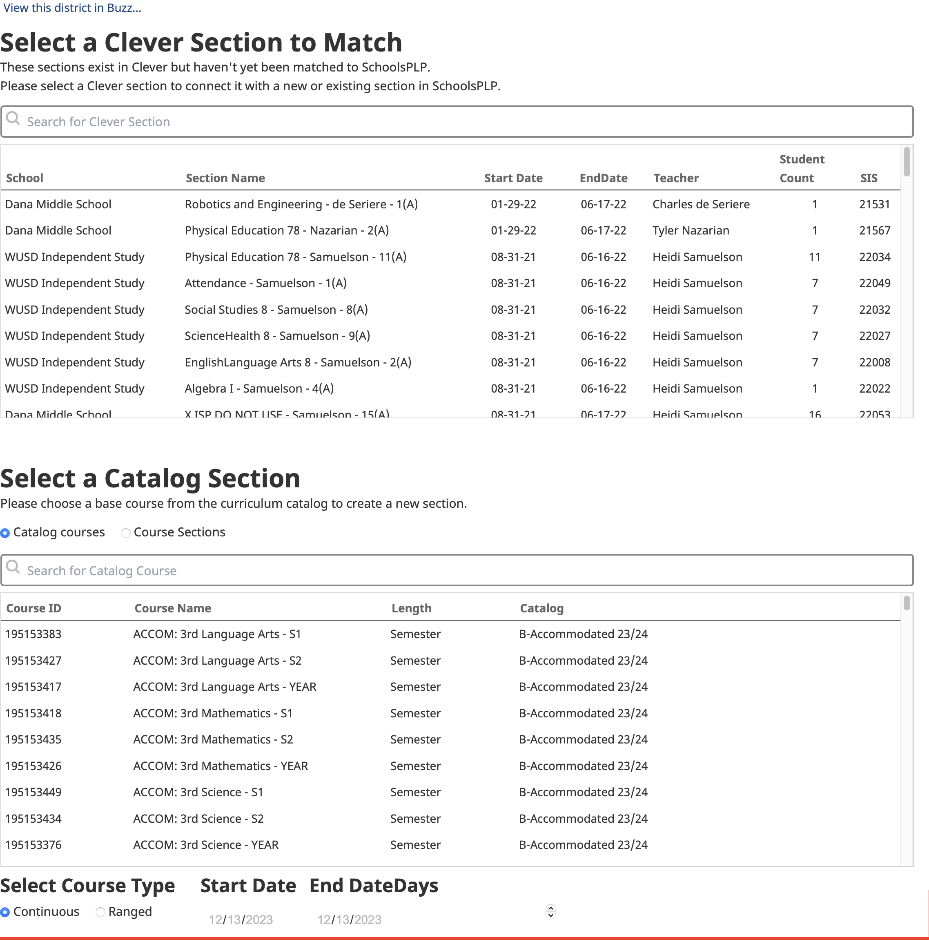Choose the Ranged course type
The height and width of the screenshot is (940, 929).
[100, 912]
